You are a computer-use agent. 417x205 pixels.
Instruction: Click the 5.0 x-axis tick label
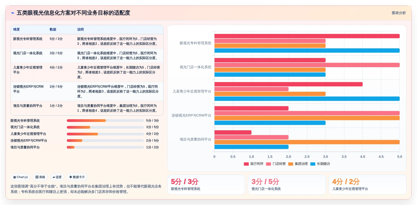coord(399,157)
